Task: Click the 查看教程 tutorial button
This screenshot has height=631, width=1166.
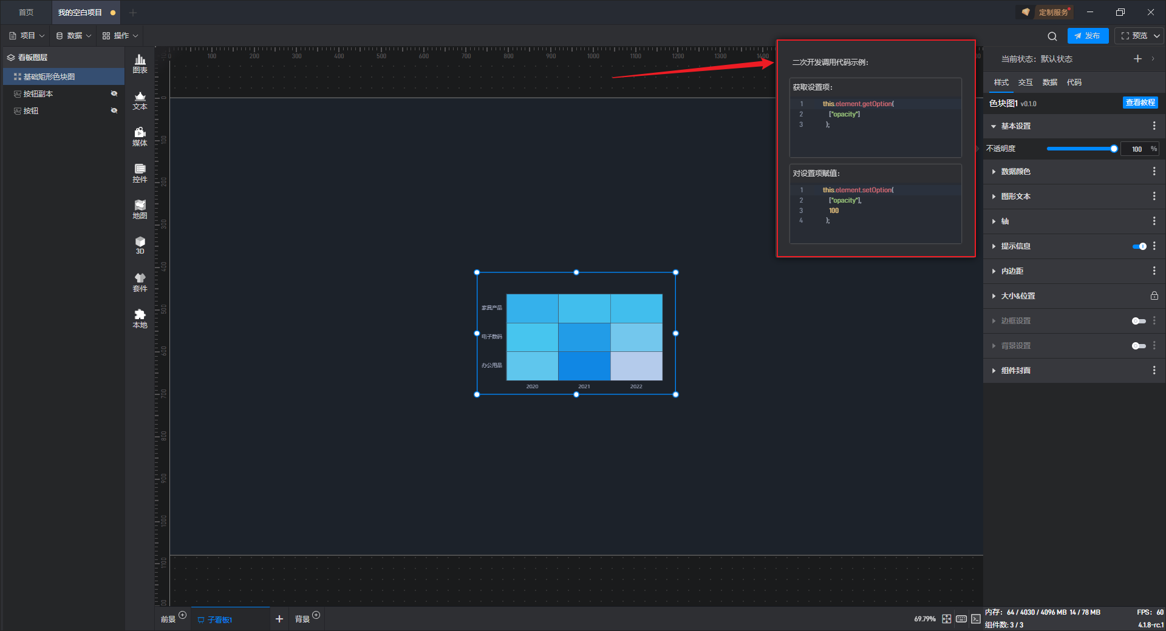Action: [1140, 103]
